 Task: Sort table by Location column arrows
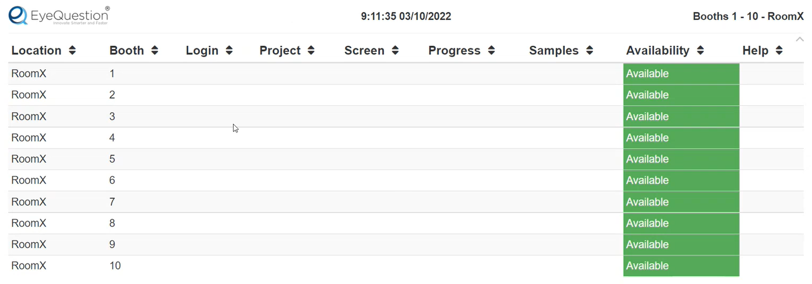tap(72, 51)
